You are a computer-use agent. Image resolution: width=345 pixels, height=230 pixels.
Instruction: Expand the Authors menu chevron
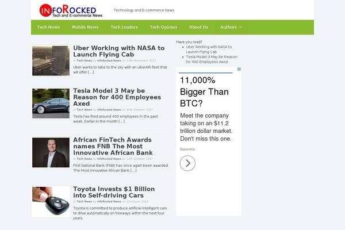240,27
